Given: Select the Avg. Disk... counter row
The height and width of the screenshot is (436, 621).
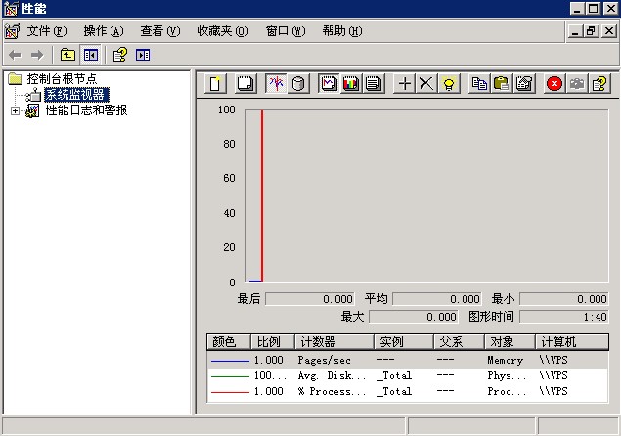Looking at the screenshot, I should click(407, 375).
